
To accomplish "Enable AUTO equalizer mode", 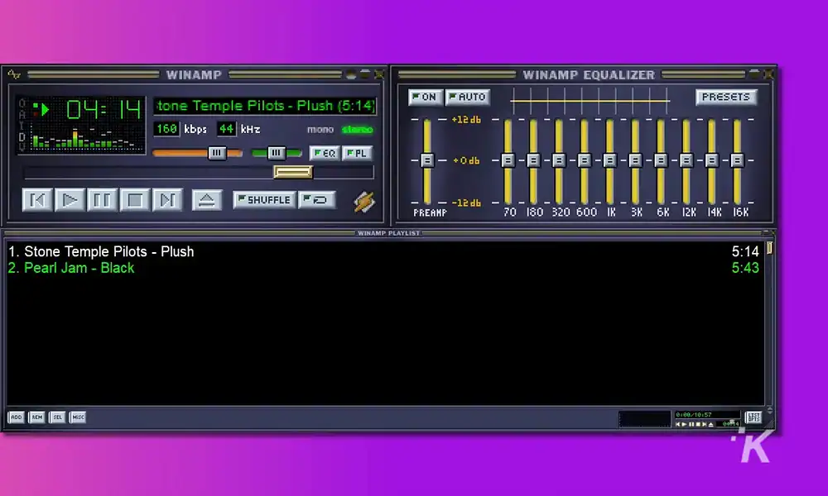I will 468,97.
